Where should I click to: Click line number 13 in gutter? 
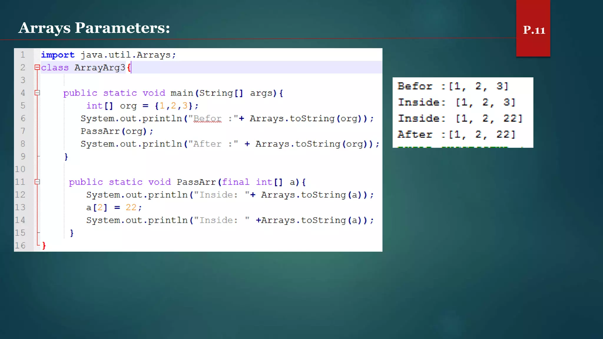coord(20,207)
